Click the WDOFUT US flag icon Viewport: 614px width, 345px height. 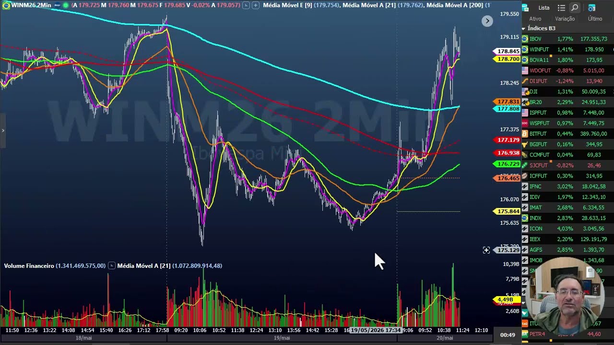[x=525, y=70]
